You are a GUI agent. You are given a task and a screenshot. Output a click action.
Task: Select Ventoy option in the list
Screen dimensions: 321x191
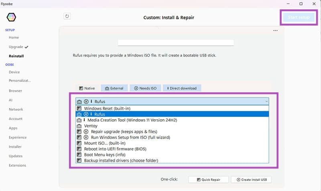(x=90, y=126)
